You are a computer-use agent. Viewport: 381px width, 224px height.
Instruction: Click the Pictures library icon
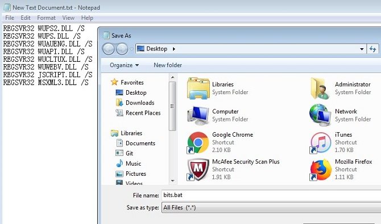point(119,174)
